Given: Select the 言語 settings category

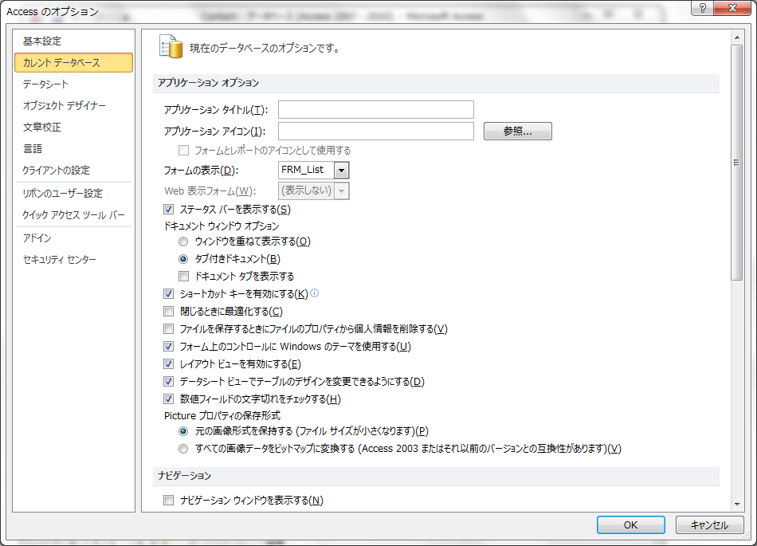Looking at the screenshot, I should 32,147.
